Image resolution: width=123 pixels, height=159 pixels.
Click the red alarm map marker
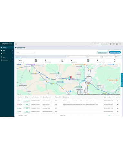(x=71, y=77)
